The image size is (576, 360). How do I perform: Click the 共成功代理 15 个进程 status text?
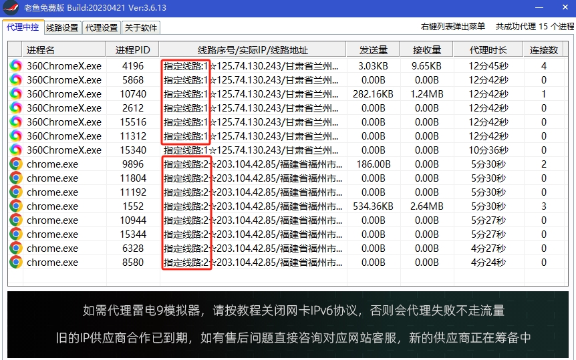pyautogui.click(x=535, y=27)
